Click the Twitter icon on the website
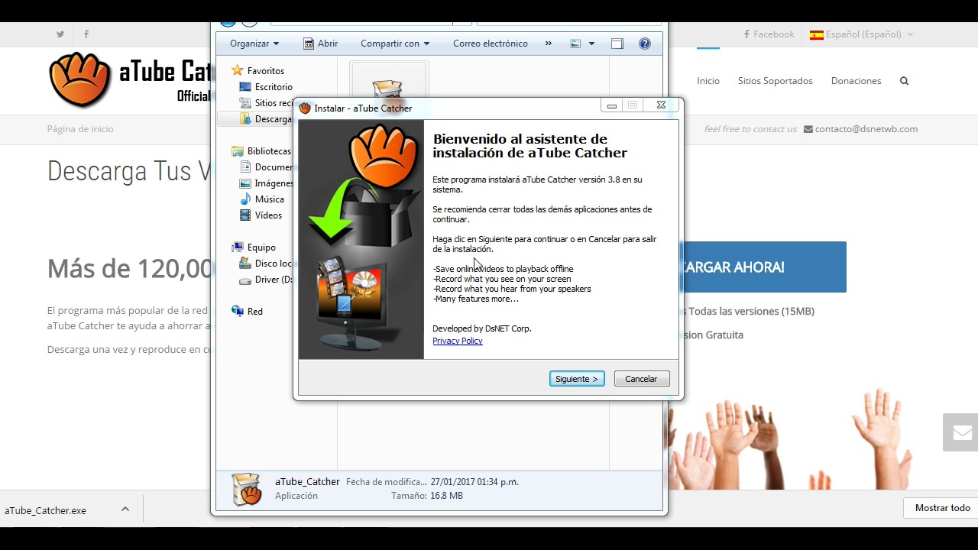This screenshot has width=978, height=550. tap(60, 34)
